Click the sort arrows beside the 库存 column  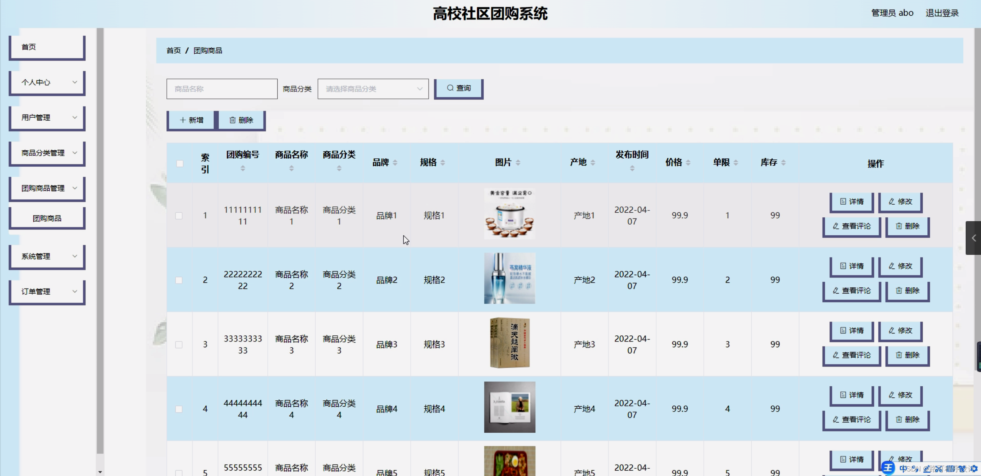[x=783, y=162]
